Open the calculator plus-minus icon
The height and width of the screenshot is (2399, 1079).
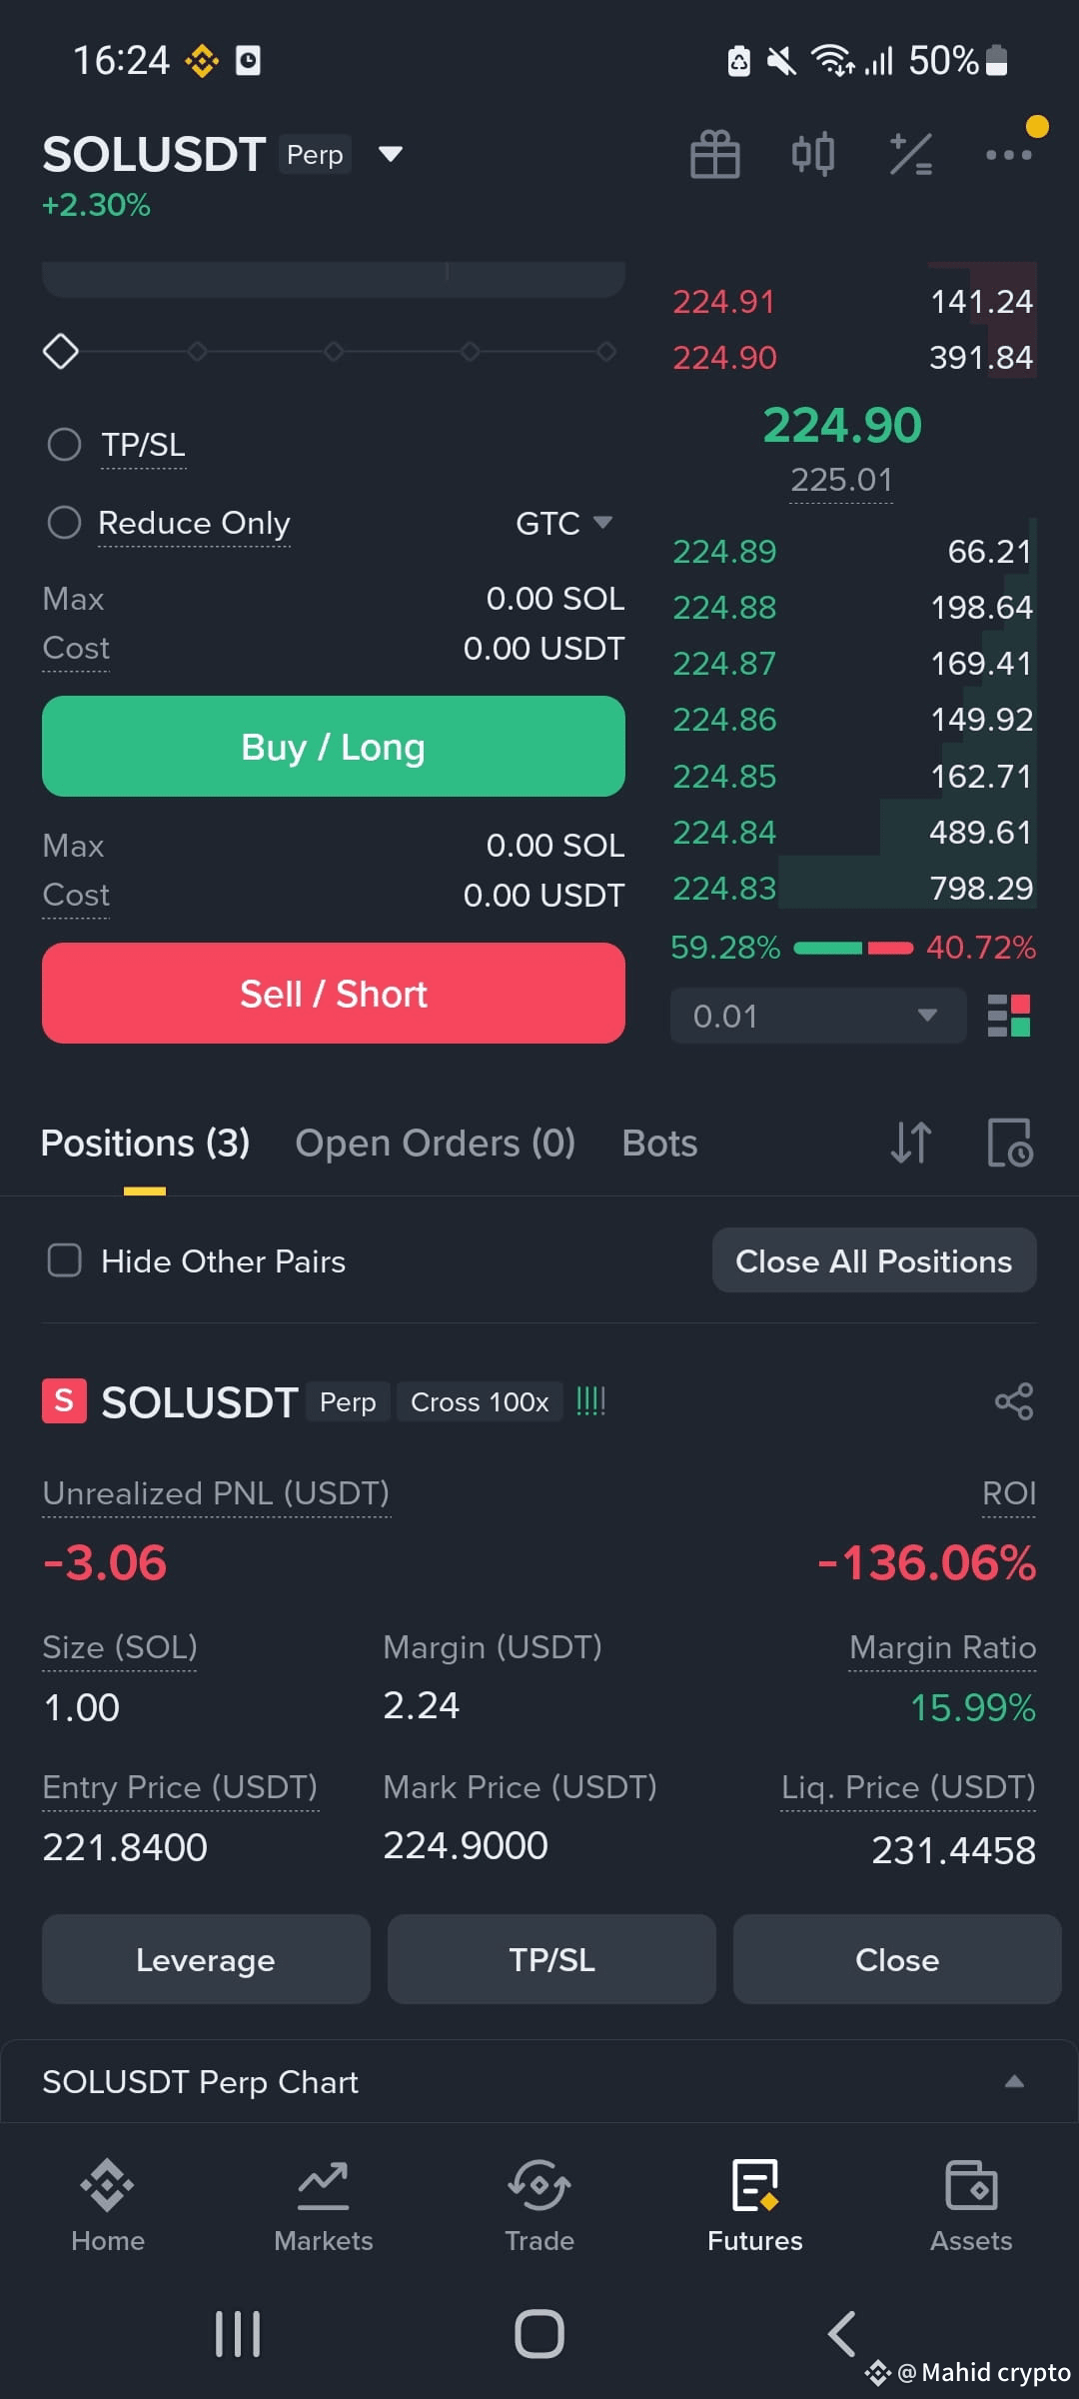[x=911, y=155]
